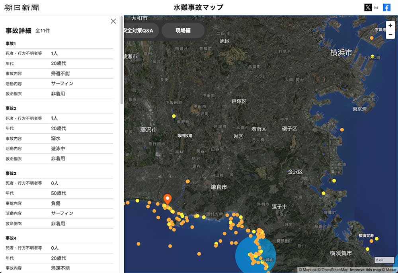Screen dimensions: 398x273
Task: Click the 2 km scale bar
Action: click(384, 260)
